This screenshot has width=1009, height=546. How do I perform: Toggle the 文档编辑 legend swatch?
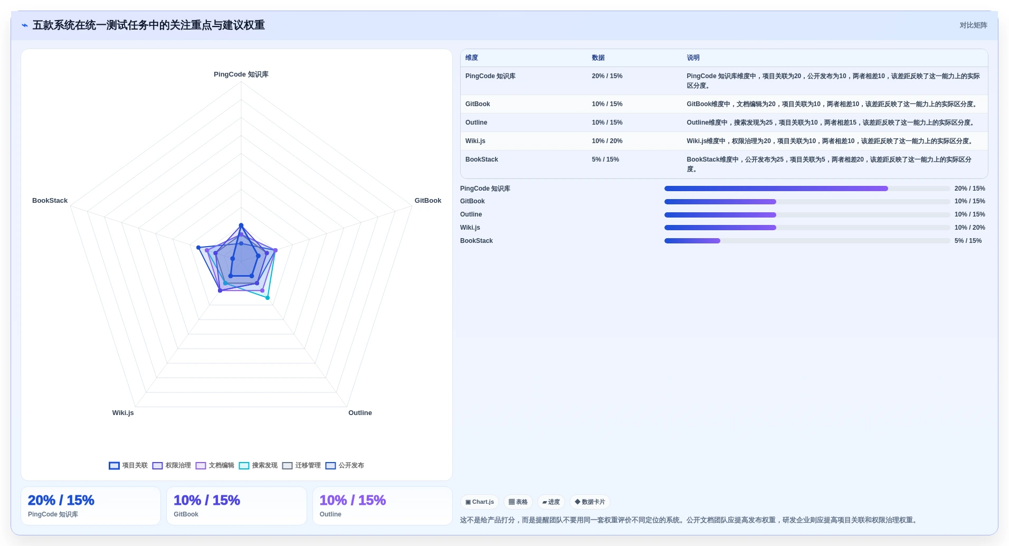pos(201,466)
